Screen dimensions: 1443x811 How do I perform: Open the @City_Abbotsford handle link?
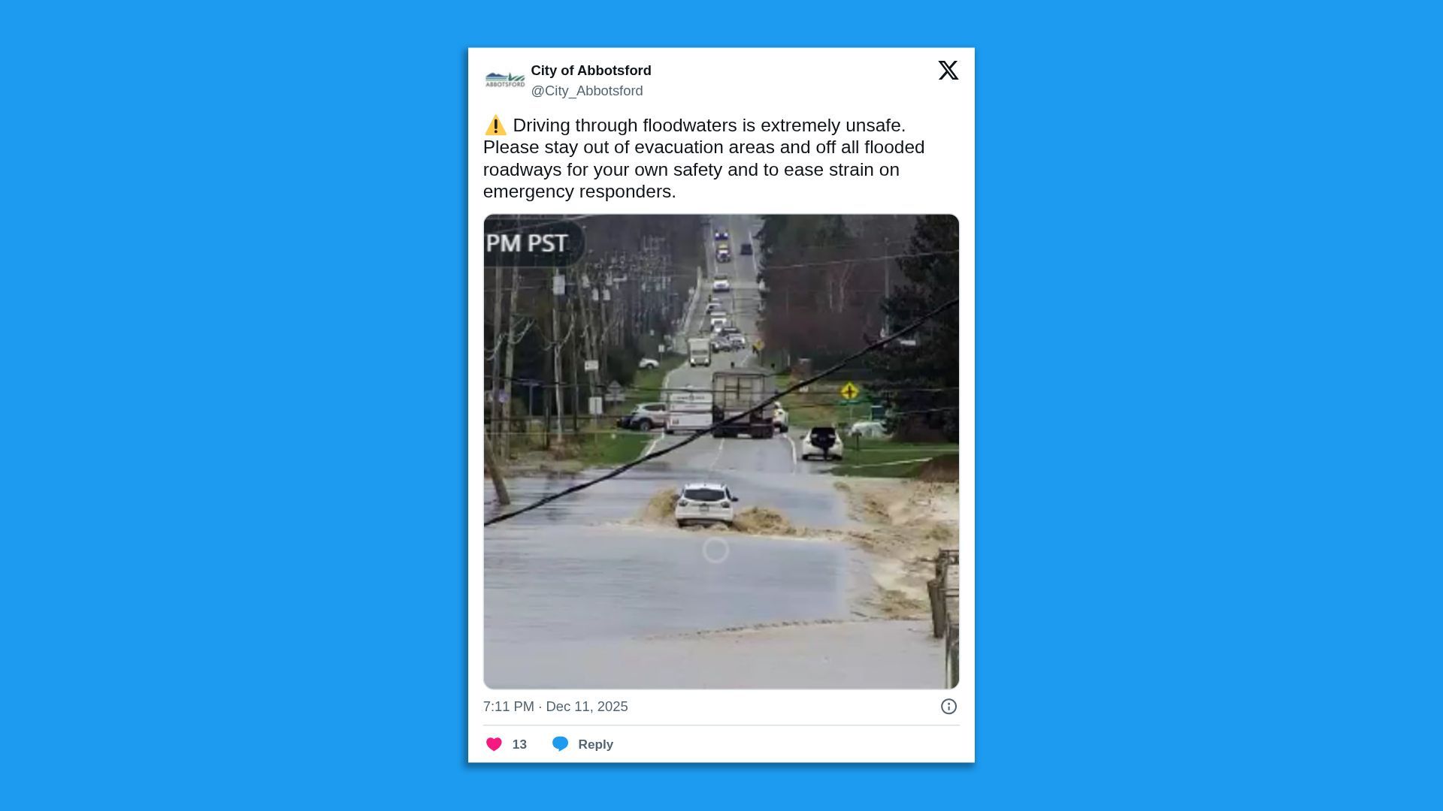coord(587,91)
